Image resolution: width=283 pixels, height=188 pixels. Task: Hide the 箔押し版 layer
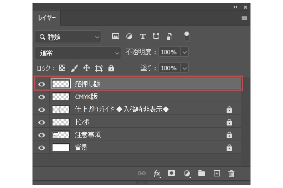point(42,84)
